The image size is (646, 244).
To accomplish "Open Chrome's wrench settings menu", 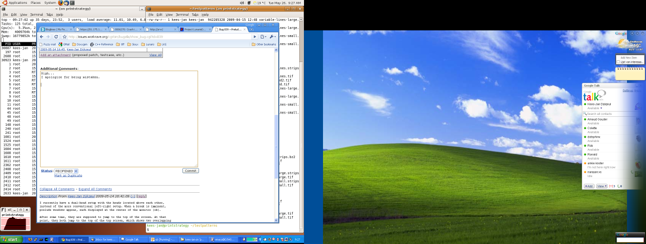I will pyautogui.click(x=272, y=37).
